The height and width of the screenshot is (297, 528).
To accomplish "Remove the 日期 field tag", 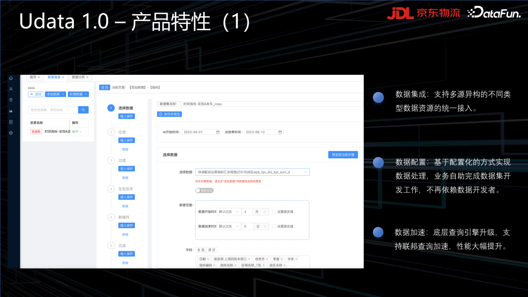I will tap(208, 259).
